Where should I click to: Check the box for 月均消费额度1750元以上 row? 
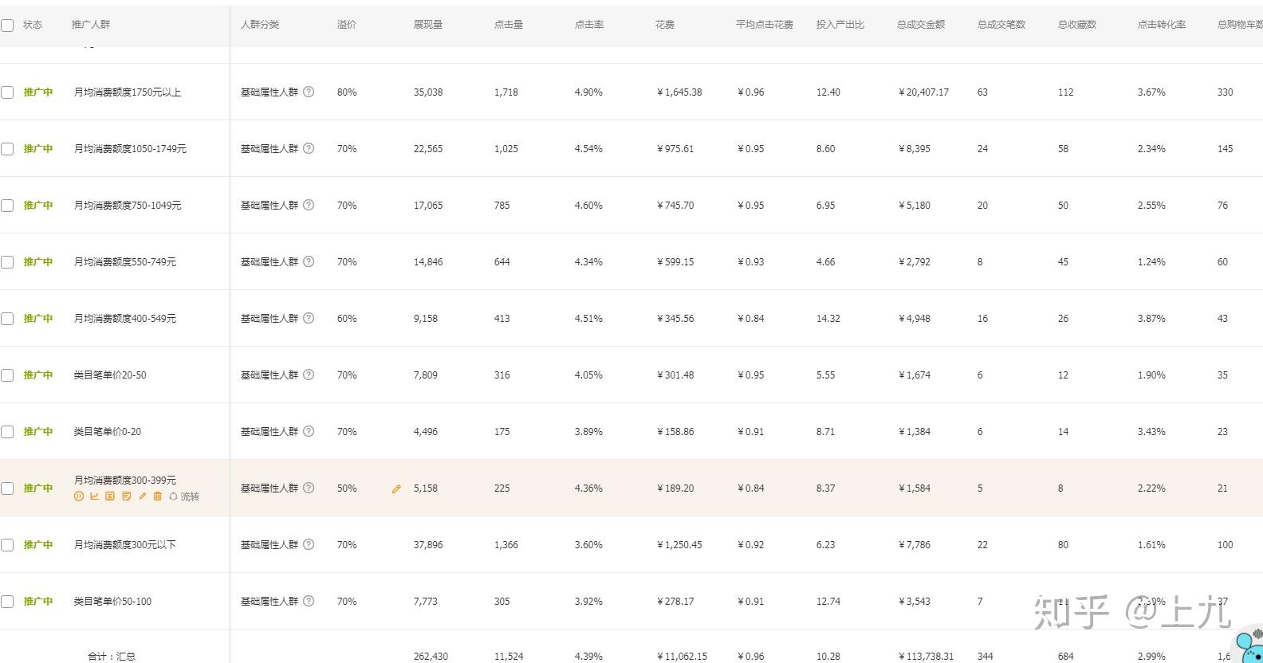(7, 92)
